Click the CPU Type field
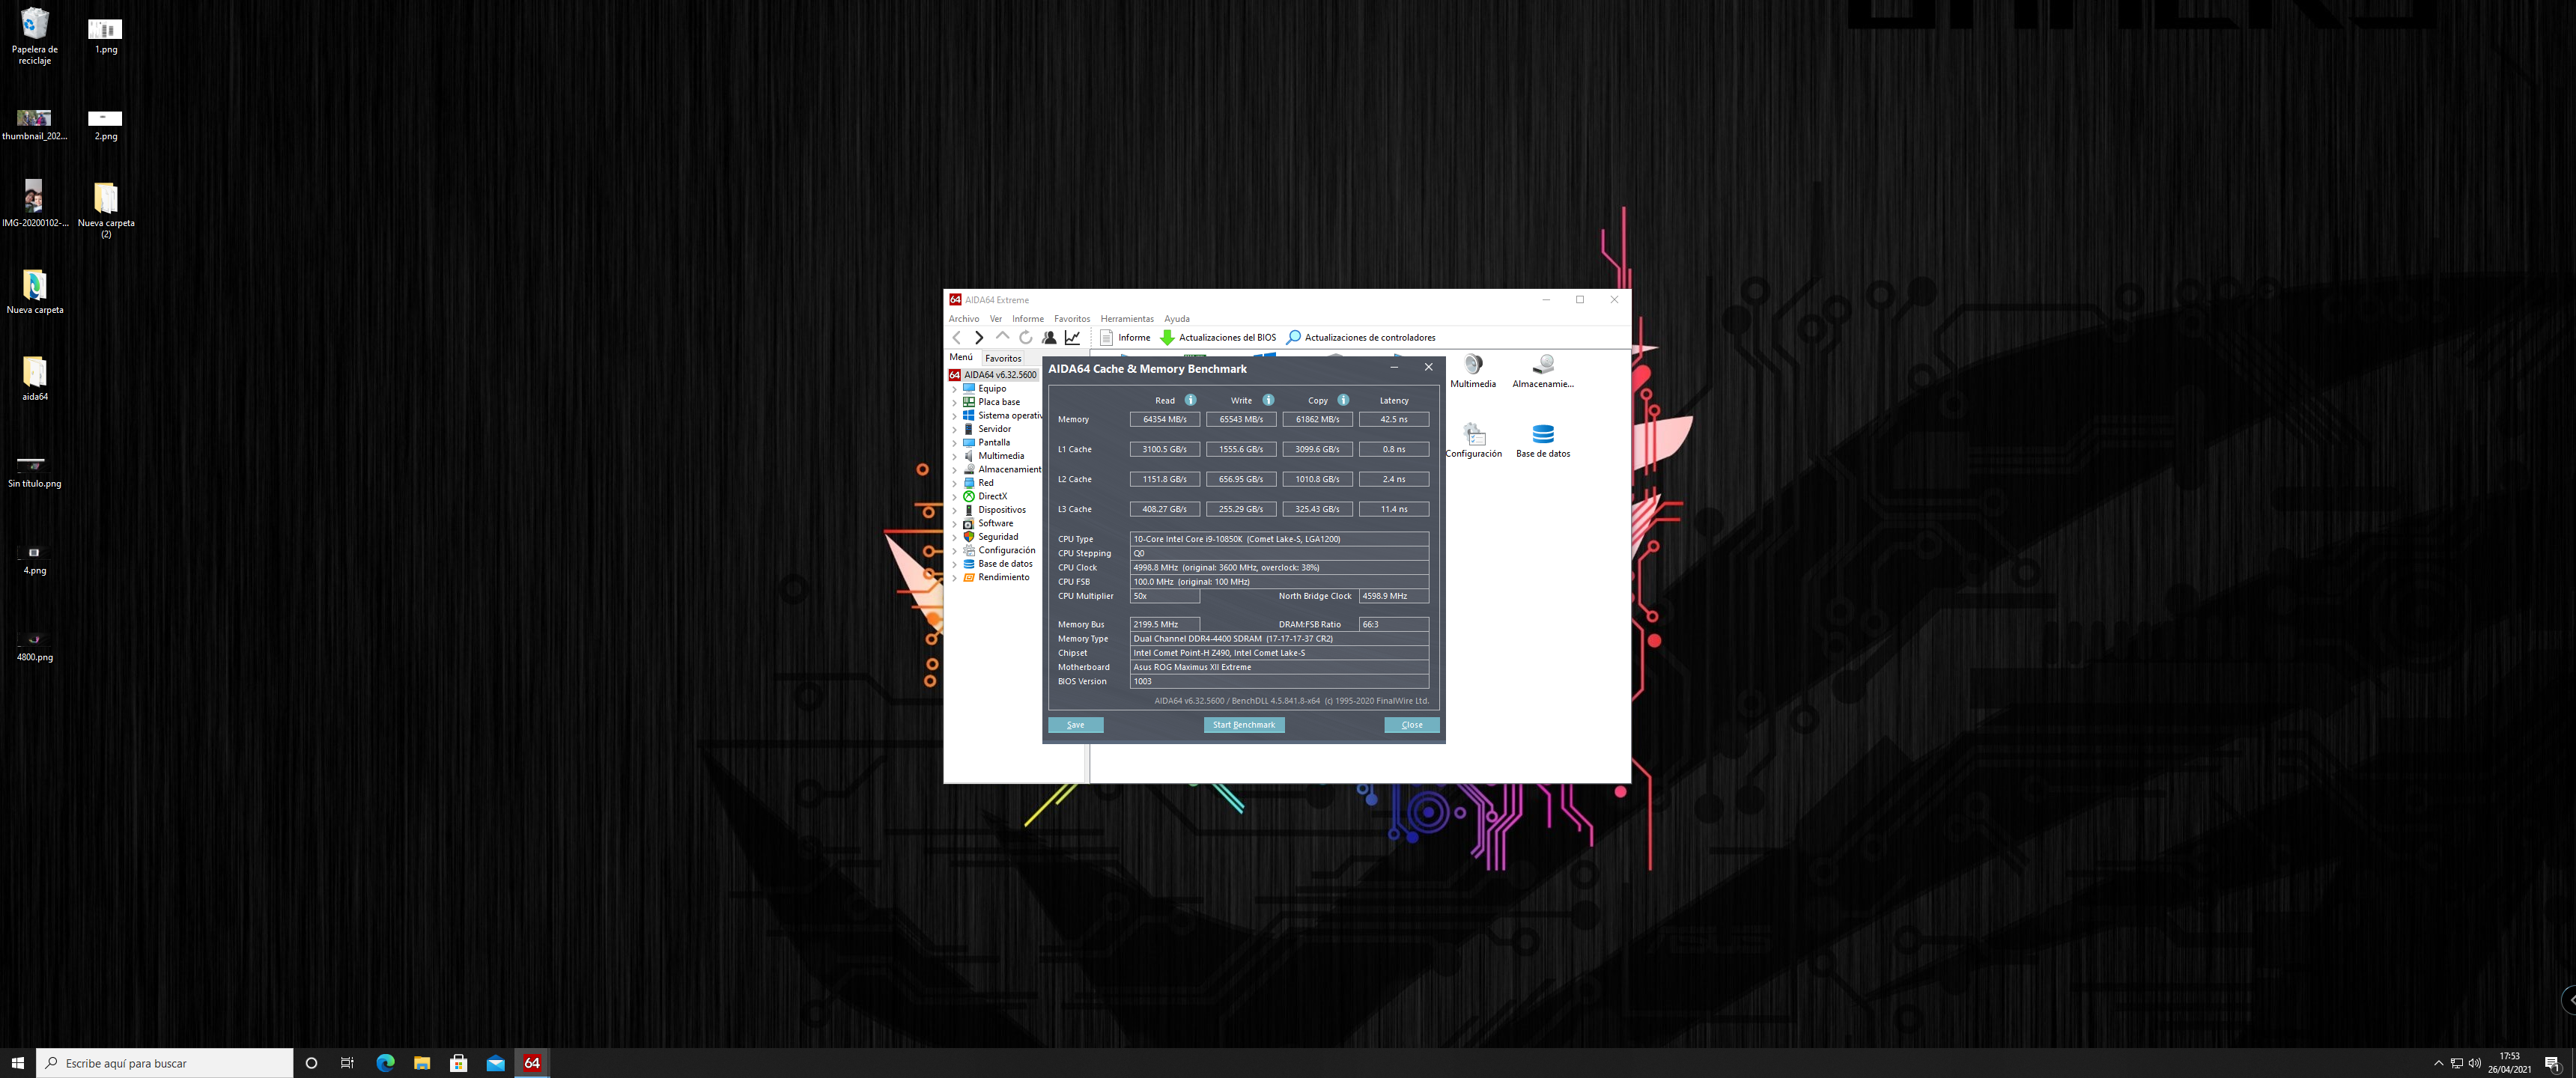 click(1279, 539)
